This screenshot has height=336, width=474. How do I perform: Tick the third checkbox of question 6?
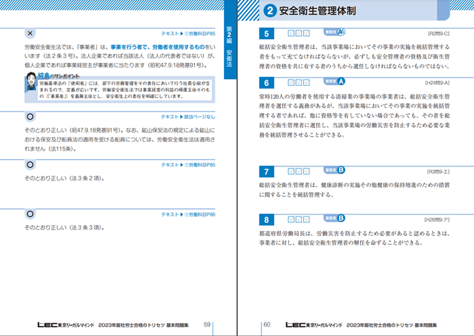pyautogui.click(x=306, y=82)
